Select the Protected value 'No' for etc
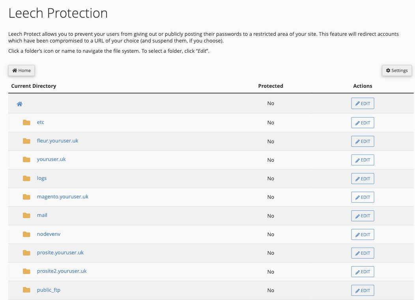 271,122
